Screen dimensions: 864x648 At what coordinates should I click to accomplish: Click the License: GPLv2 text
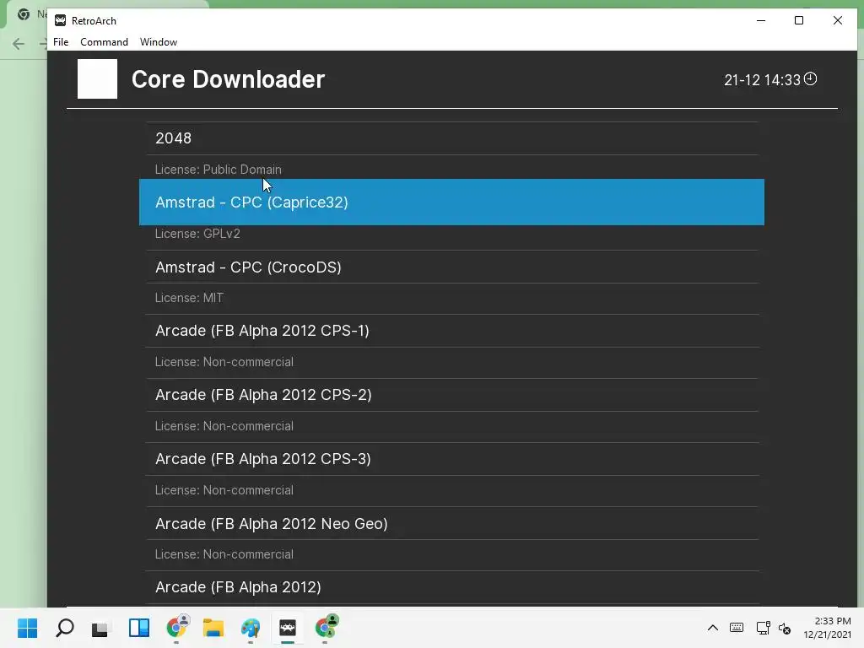pos(197,234)
